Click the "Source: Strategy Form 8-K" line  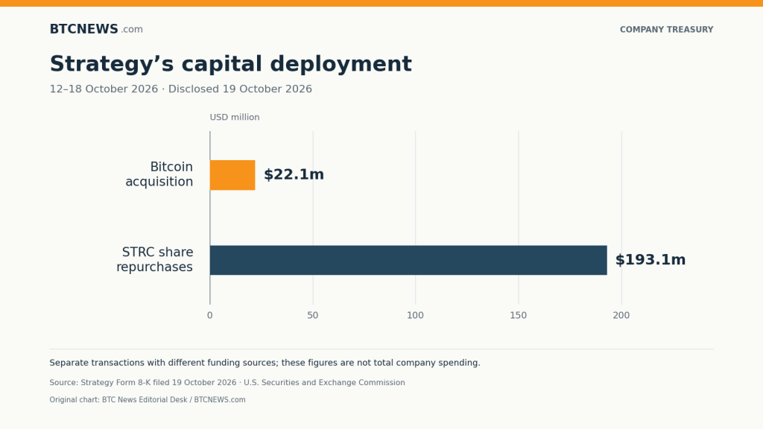tap(227, 383)
